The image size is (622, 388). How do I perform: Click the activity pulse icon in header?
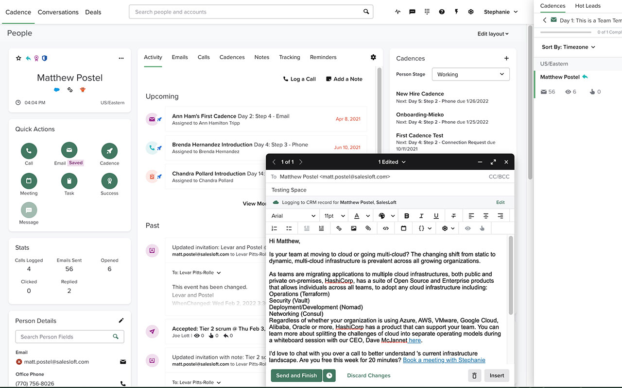(398, 12)
